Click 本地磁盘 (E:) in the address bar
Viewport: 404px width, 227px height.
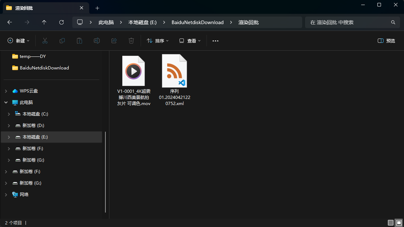point(142,22)
